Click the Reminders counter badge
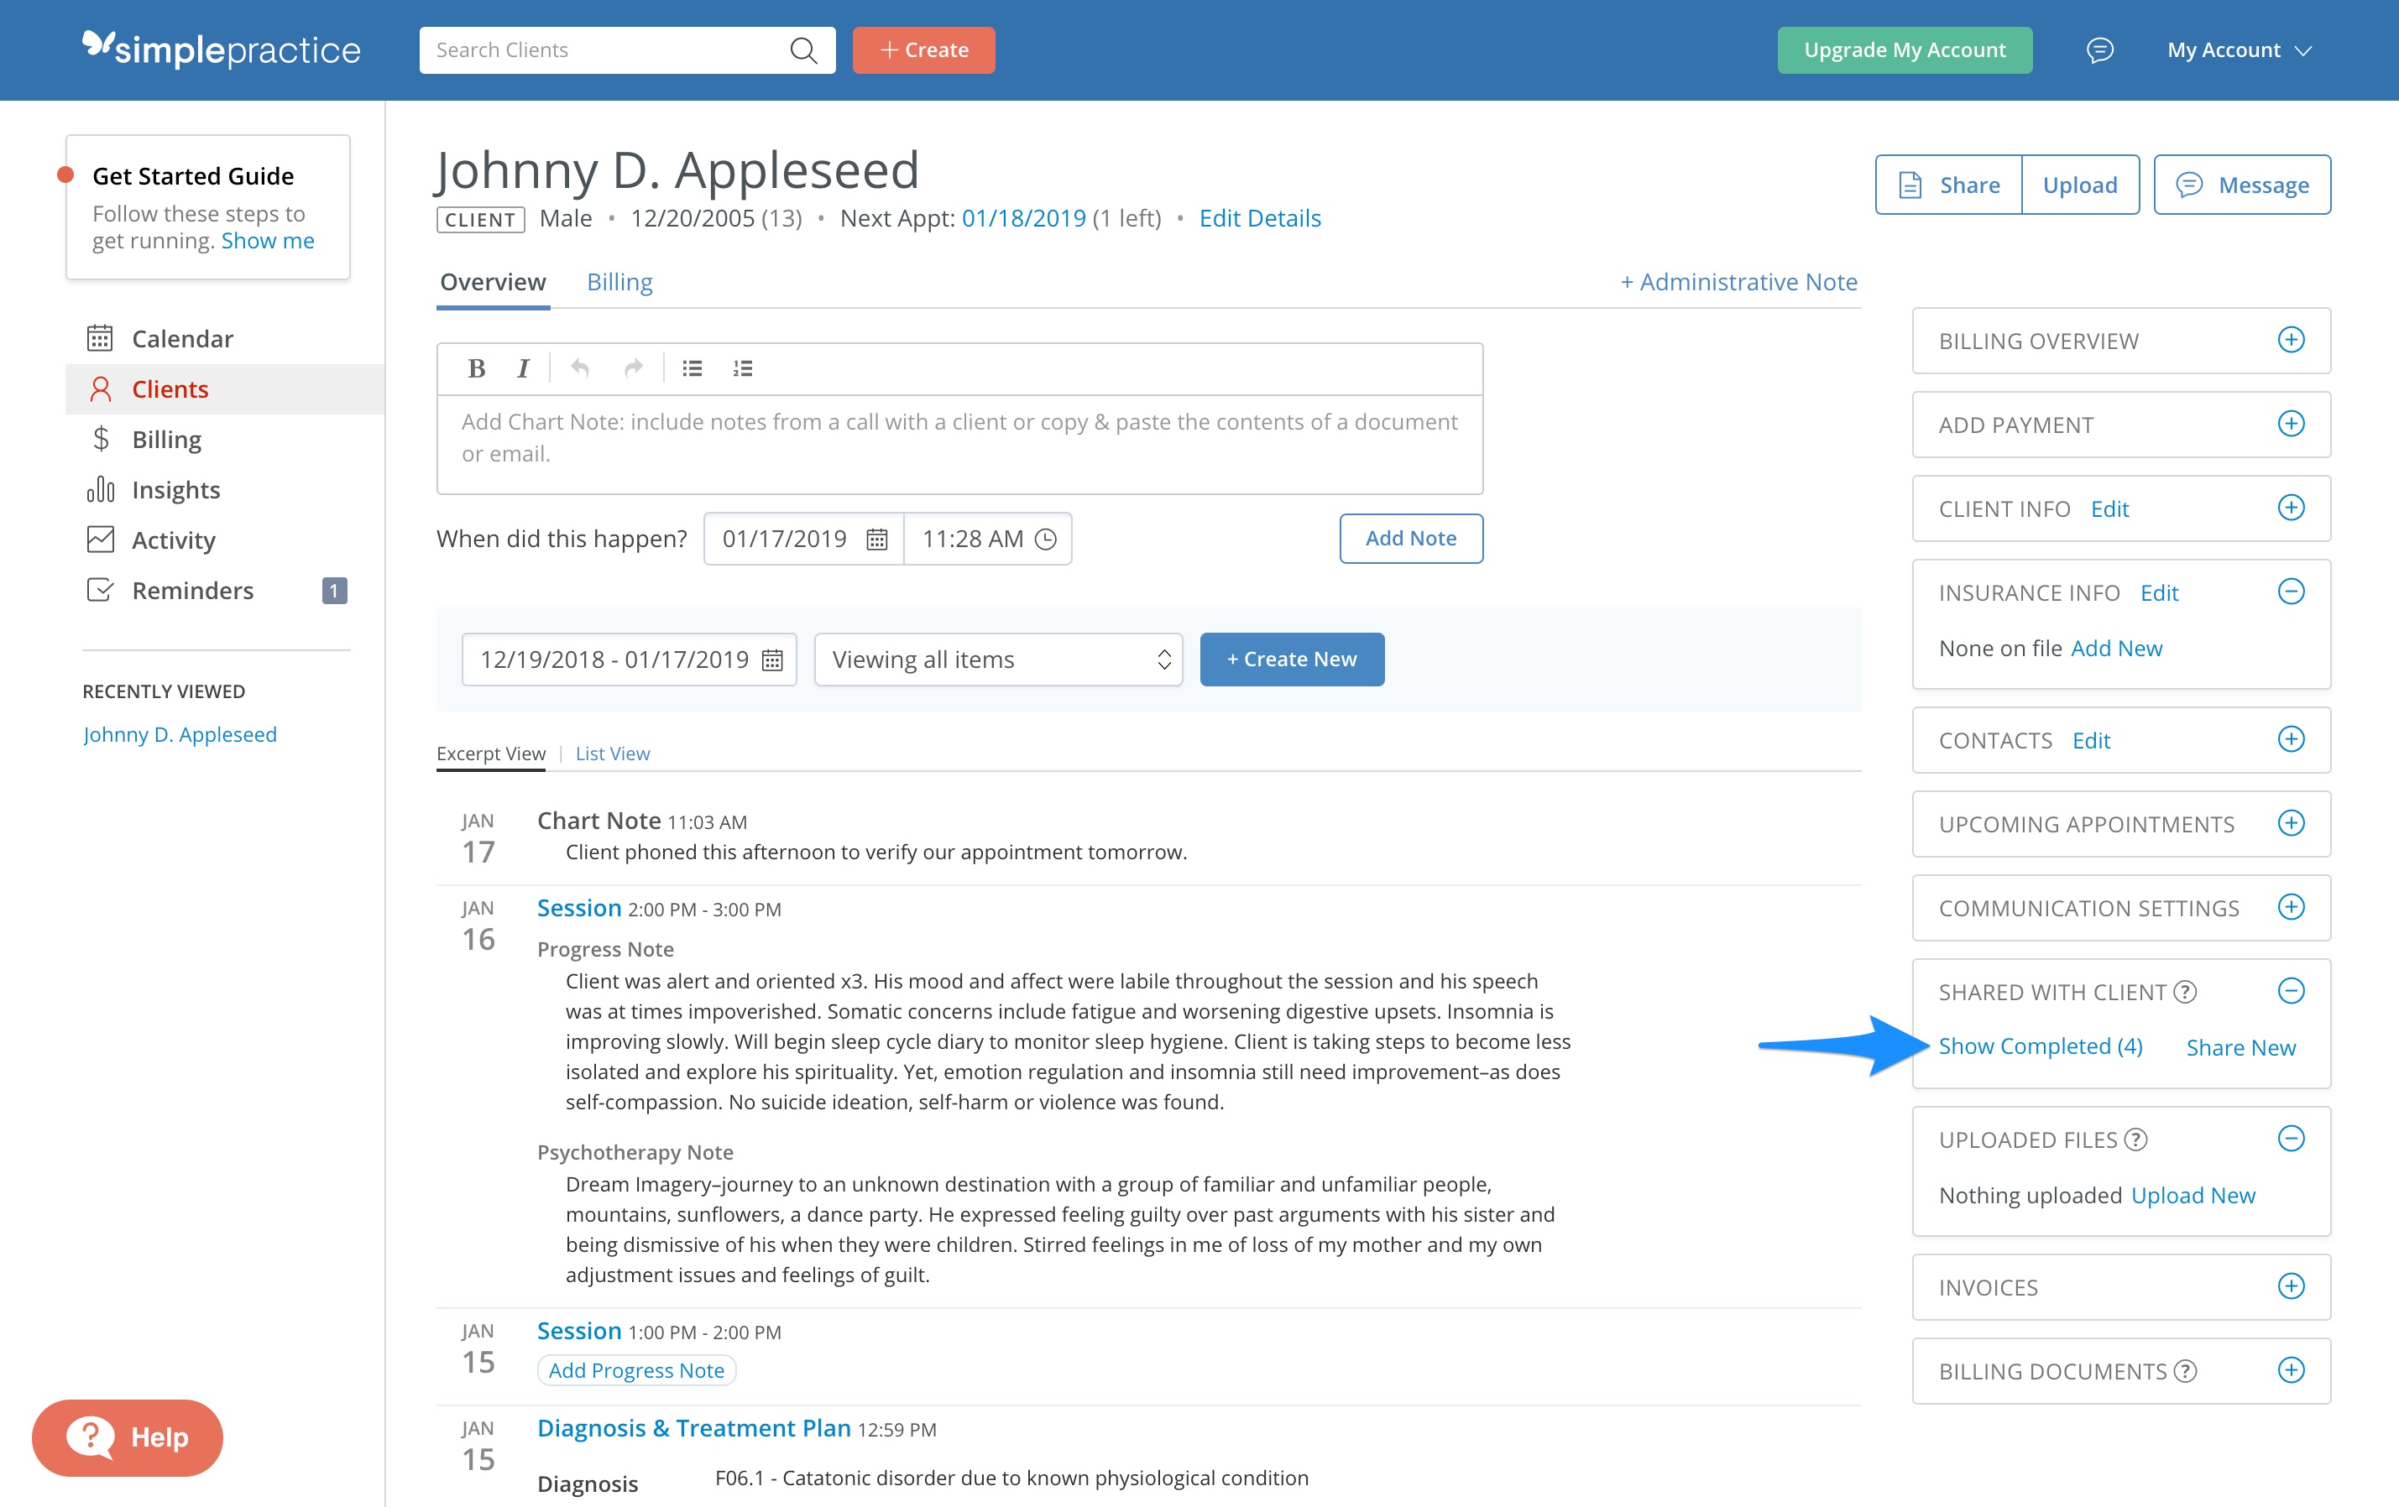 tap(335, 590)
